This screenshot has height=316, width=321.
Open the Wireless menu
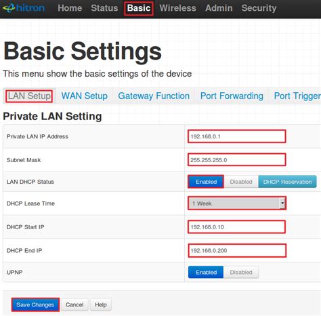pos(177,8)
